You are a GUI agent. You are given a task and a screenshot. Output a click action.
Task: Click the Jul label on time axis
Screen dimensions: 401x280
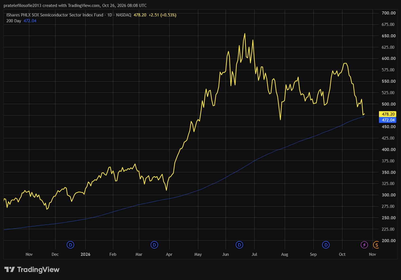pos(254,254)
